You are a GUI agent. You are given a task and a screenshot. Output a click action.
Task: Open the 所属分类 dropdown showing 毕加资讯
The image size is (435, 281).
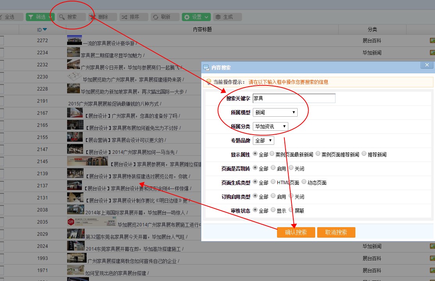click(x=270, y=126)
